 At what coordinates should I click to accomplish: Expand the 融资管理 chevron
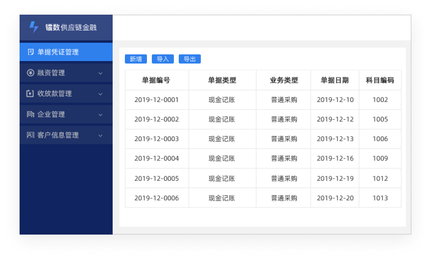100,73
